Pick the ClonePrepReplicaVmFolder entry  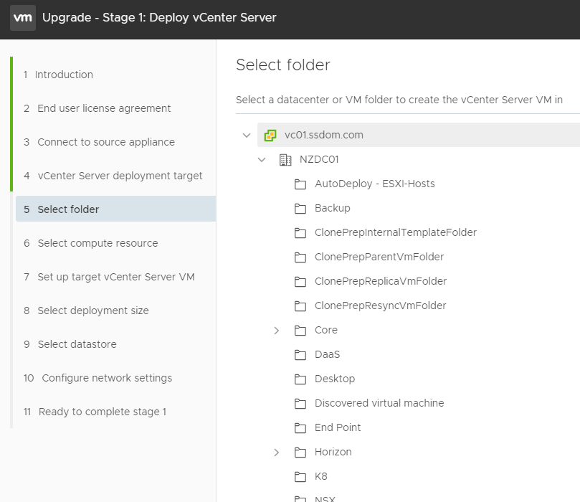tap(381, 281)
